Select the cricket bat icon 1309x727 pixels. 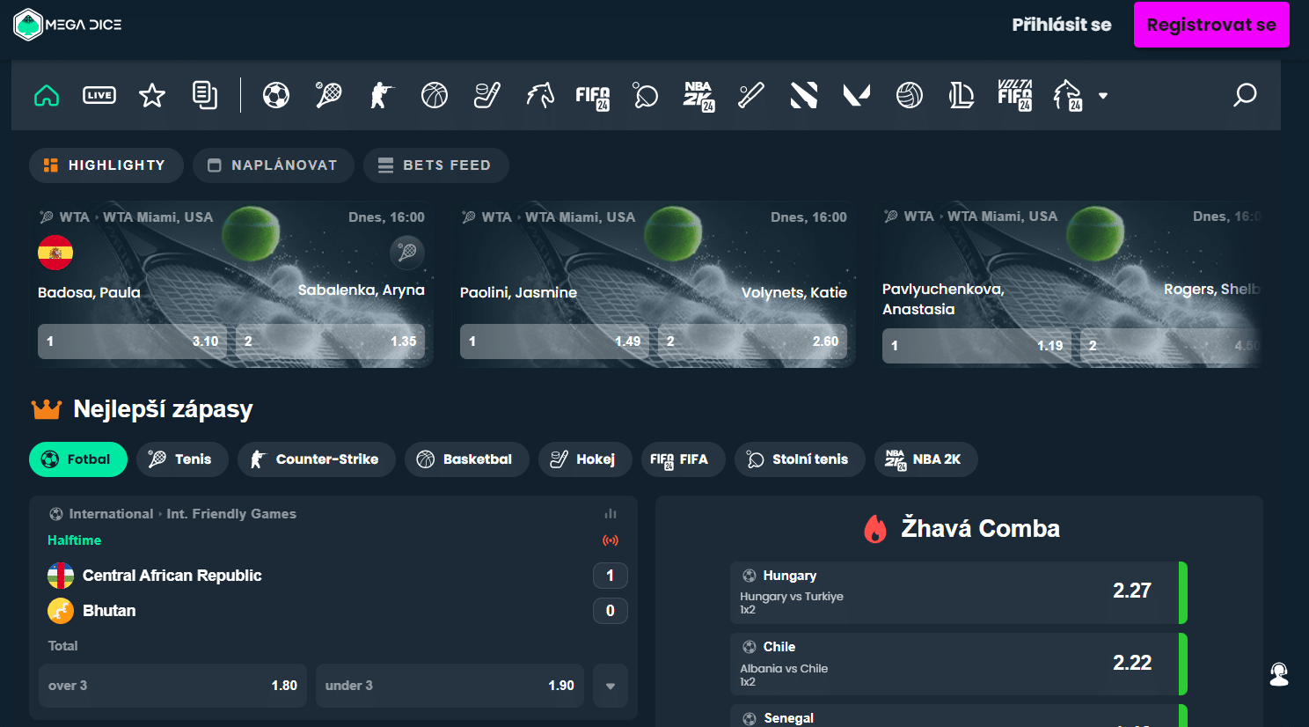(751, 95)
